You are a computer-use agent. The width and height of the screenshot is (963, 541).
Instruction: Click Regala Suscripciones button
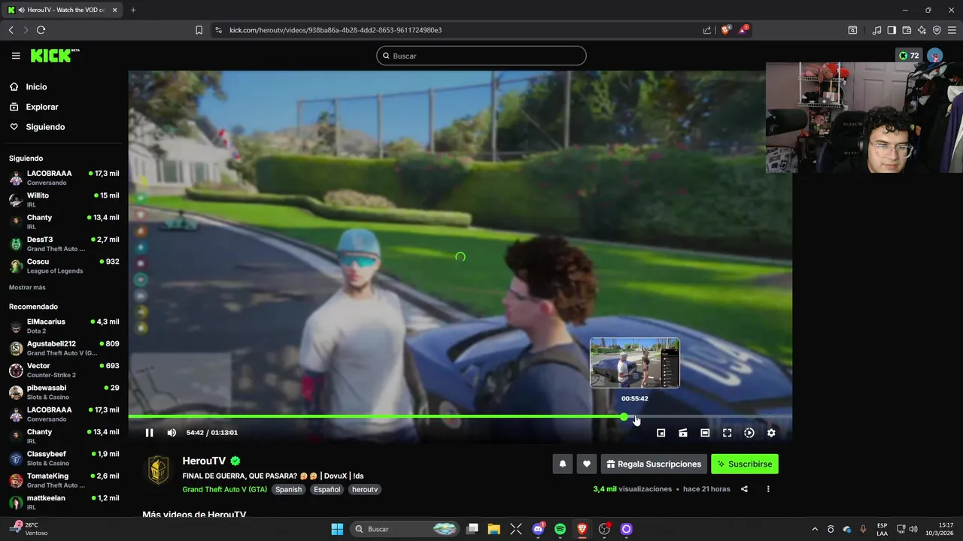point(654,464)
